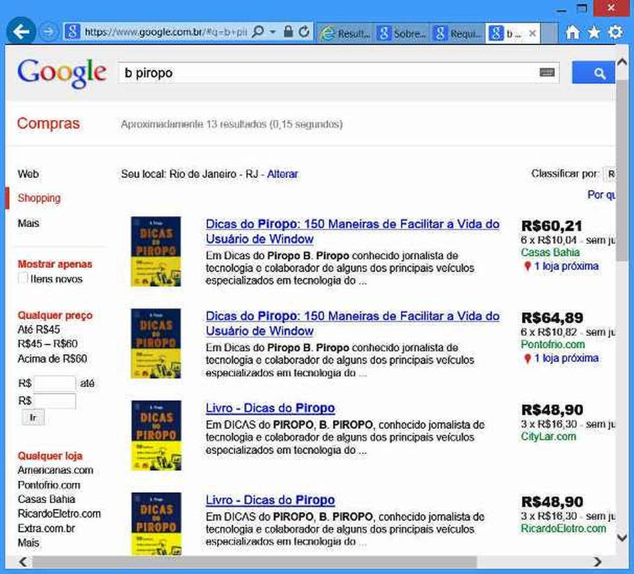The image size is (634, 574).
Task: Open the Classificar por dropdown
Action: point(610,174)
